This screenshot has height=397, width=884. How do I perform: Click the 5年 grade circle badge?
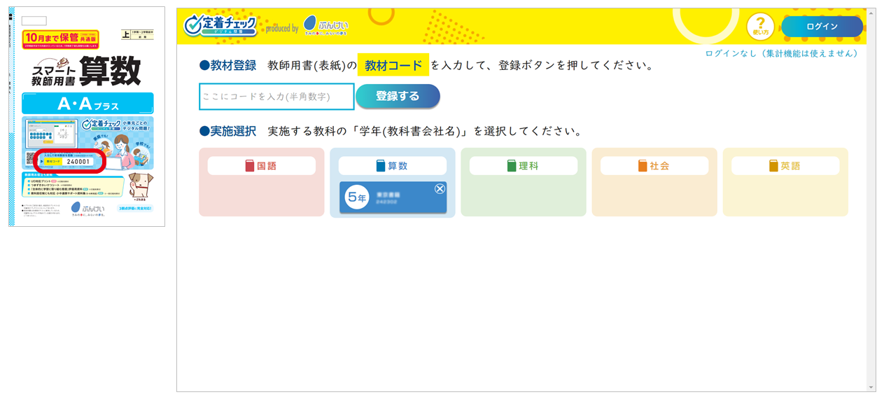356,198
